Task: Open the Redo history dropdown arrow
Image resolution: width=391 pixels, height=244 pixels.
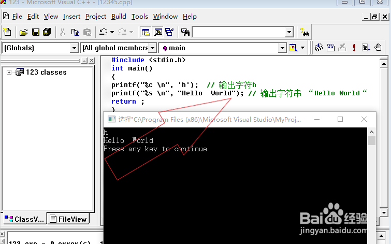Action: pyautogui.click(x=131, y=32)
